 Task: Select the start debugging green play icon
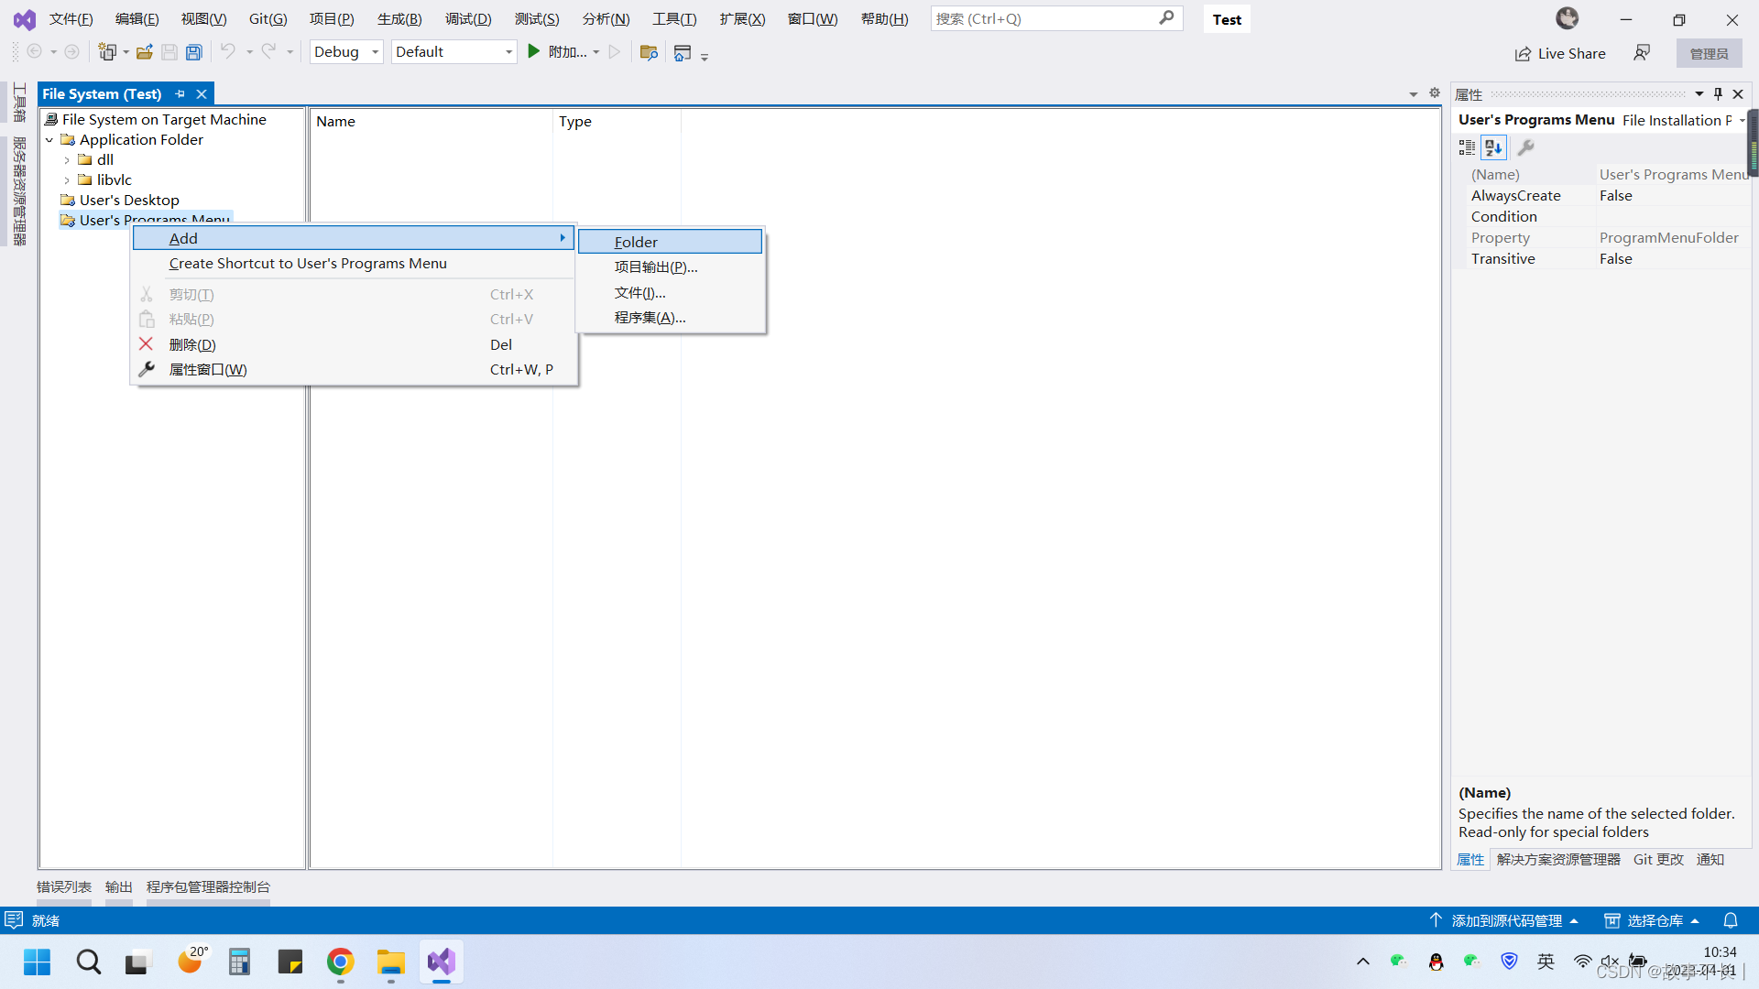pyautogui.click(x=535, y=50)
